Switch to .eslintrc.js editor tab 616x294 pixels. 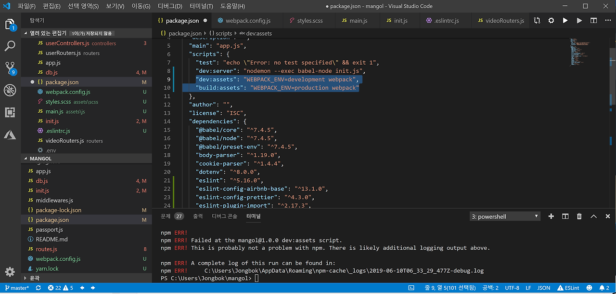point(446,21)
